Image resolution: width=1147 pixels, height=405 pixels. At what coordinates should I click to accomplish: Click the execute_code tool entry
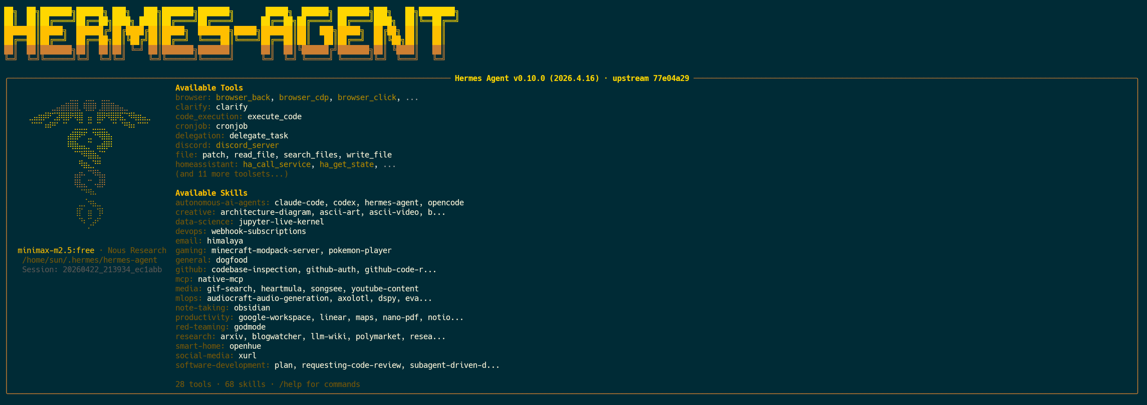click(x=274, y=117)
